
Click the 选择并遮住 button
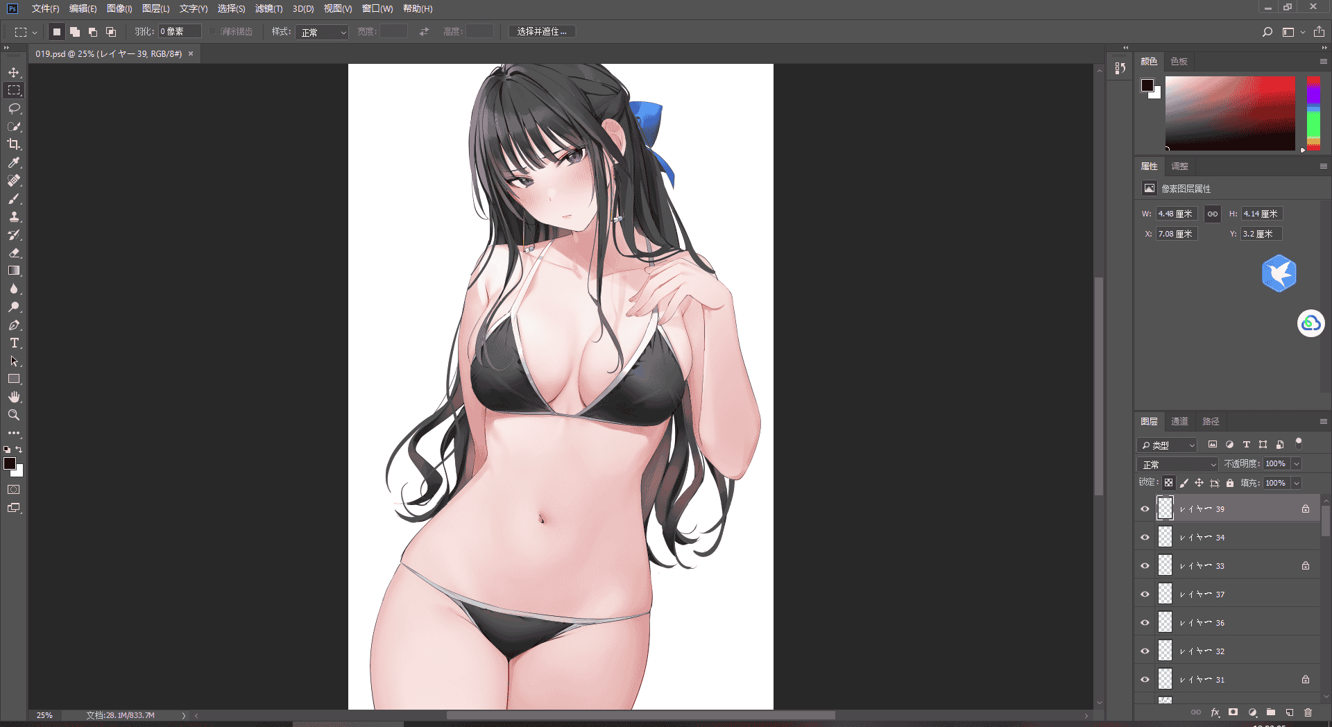tap(542, 32)
